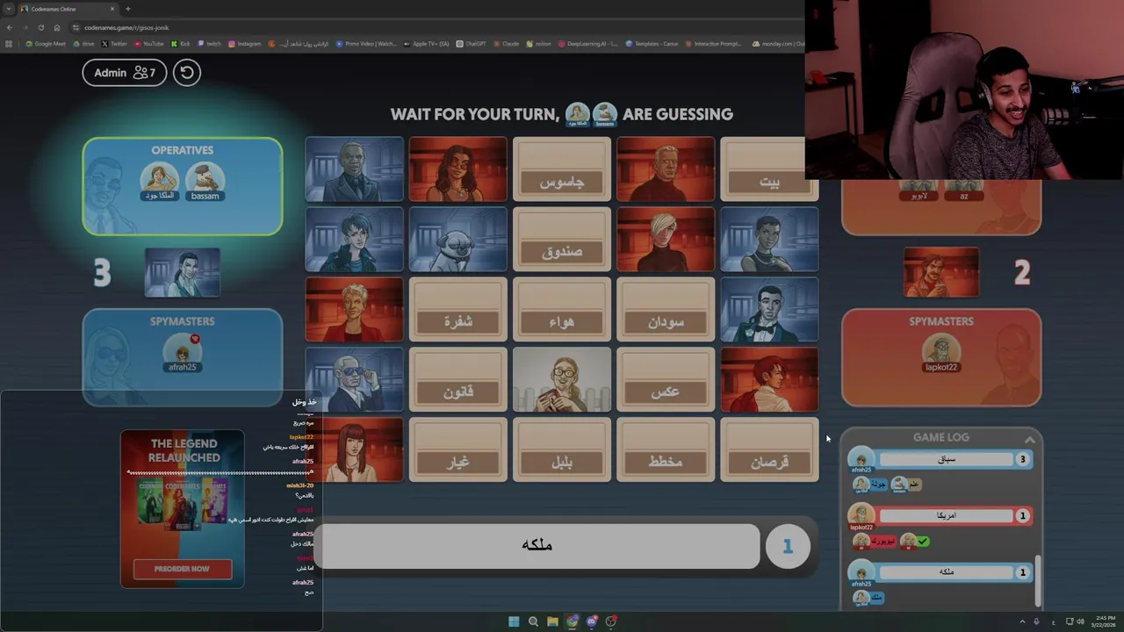Open the taskbar clock and date
This screenshot has width=1124, height=632.
click(x=1105, y=621)
